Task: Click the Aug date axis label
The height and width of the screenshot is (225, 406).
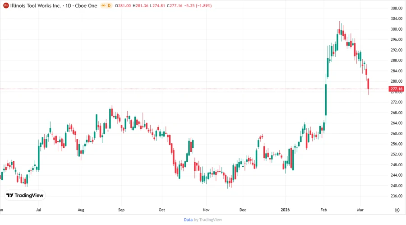Action: click(x=81, y=210)
